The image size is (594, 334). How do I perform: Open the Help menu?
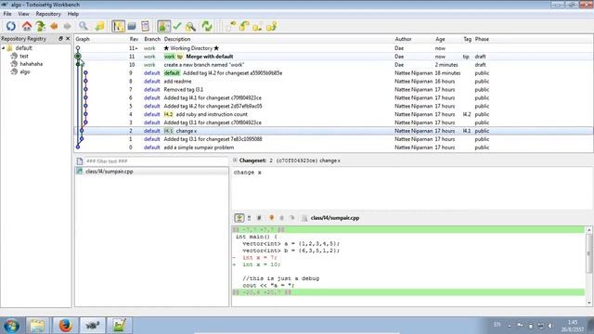[73, 14]
